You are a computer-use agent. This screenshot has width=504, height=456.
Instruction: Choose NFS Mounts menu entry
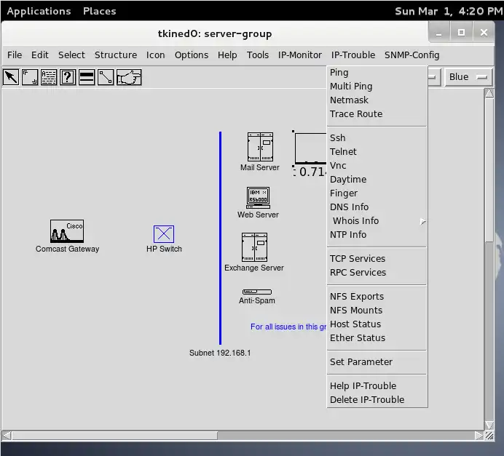[377, 311]
